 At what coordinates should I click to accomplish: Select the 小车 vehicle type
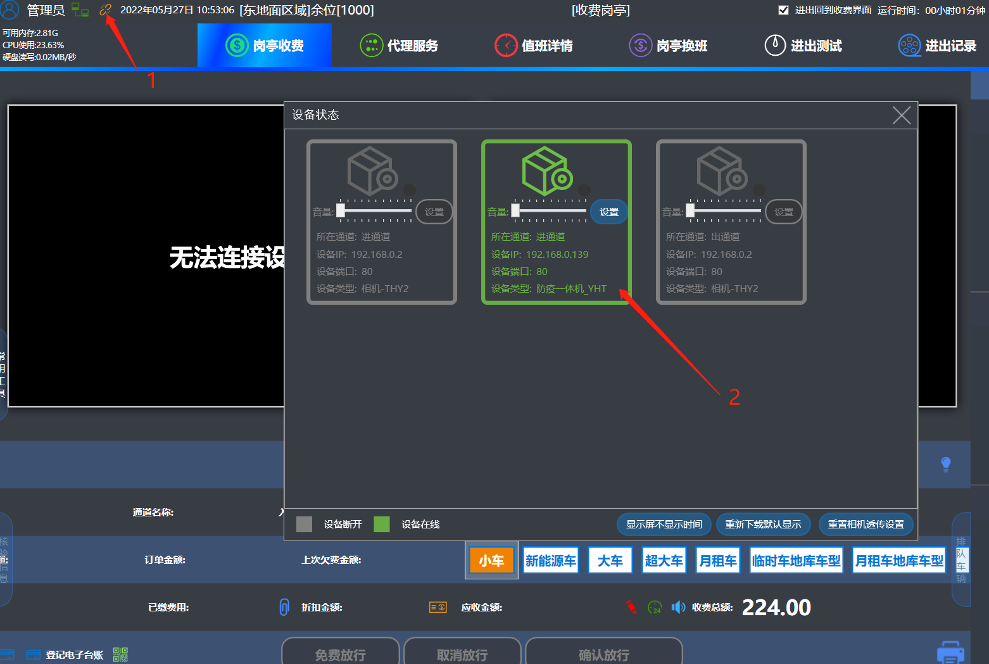(x=491, y=560)
